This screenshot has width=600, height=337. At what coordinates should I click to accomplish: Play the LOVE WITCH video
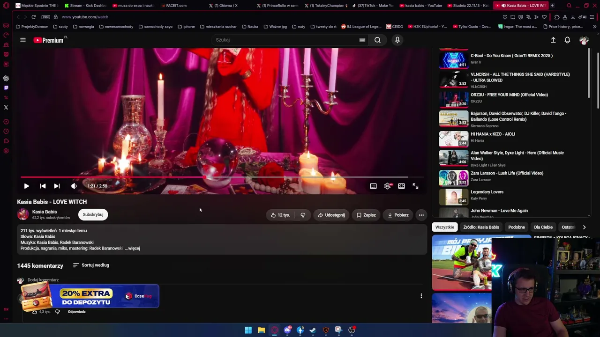27,186
